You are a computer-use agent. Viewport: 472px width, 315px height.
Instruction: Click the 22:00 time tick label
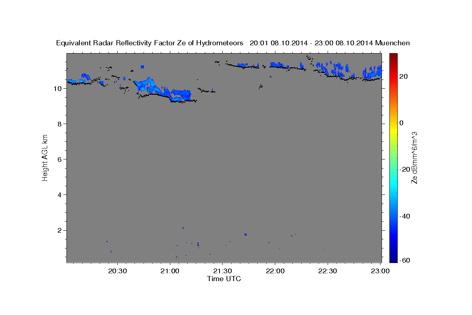[x=275, y=271]
